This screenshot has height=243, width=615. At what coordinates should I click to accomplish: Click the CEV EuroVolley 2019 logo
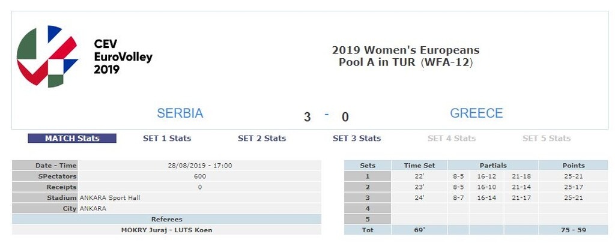[84, 57]
